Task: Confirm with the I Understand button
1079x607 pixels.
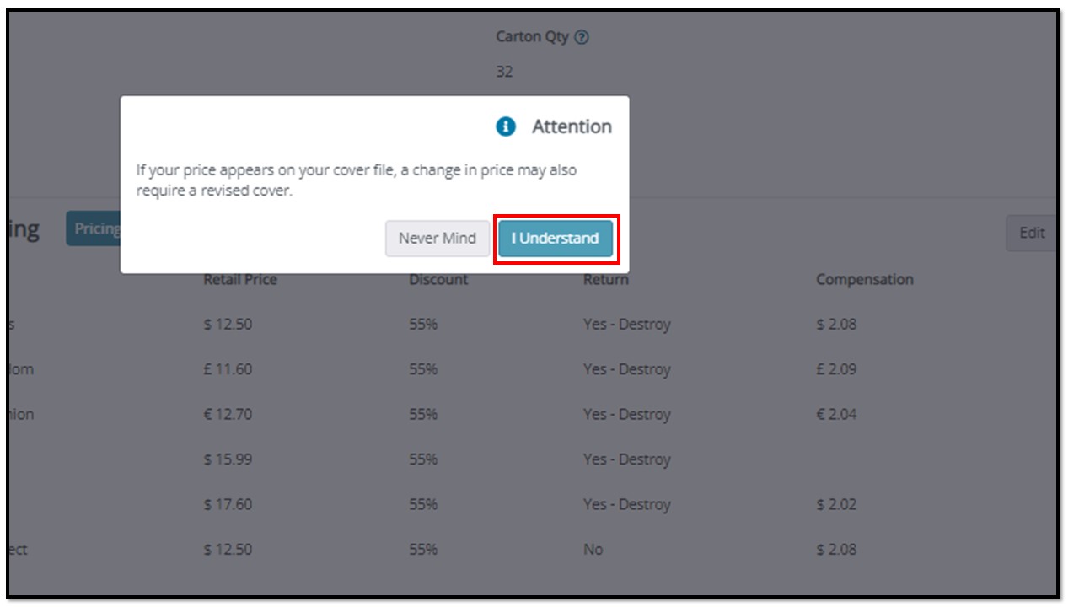Action: [x=556, y=239]
